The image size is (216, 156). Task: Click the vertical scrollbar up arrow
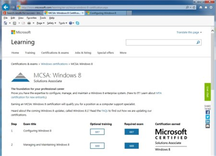[x=212, y=31]
